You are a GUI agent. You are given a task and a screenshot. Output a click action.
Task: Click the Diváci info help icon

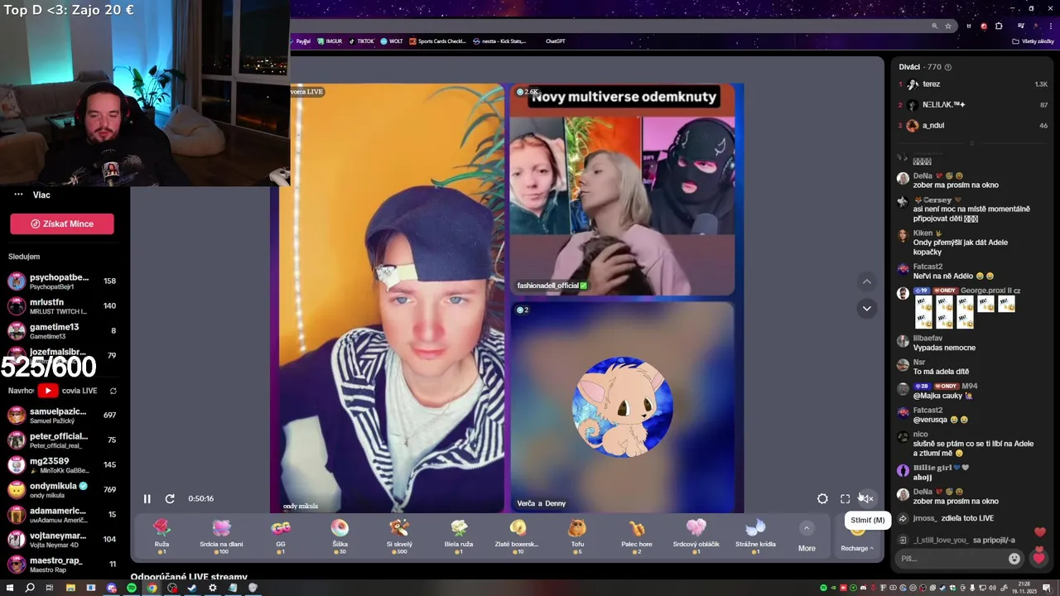tap(948, 67)
